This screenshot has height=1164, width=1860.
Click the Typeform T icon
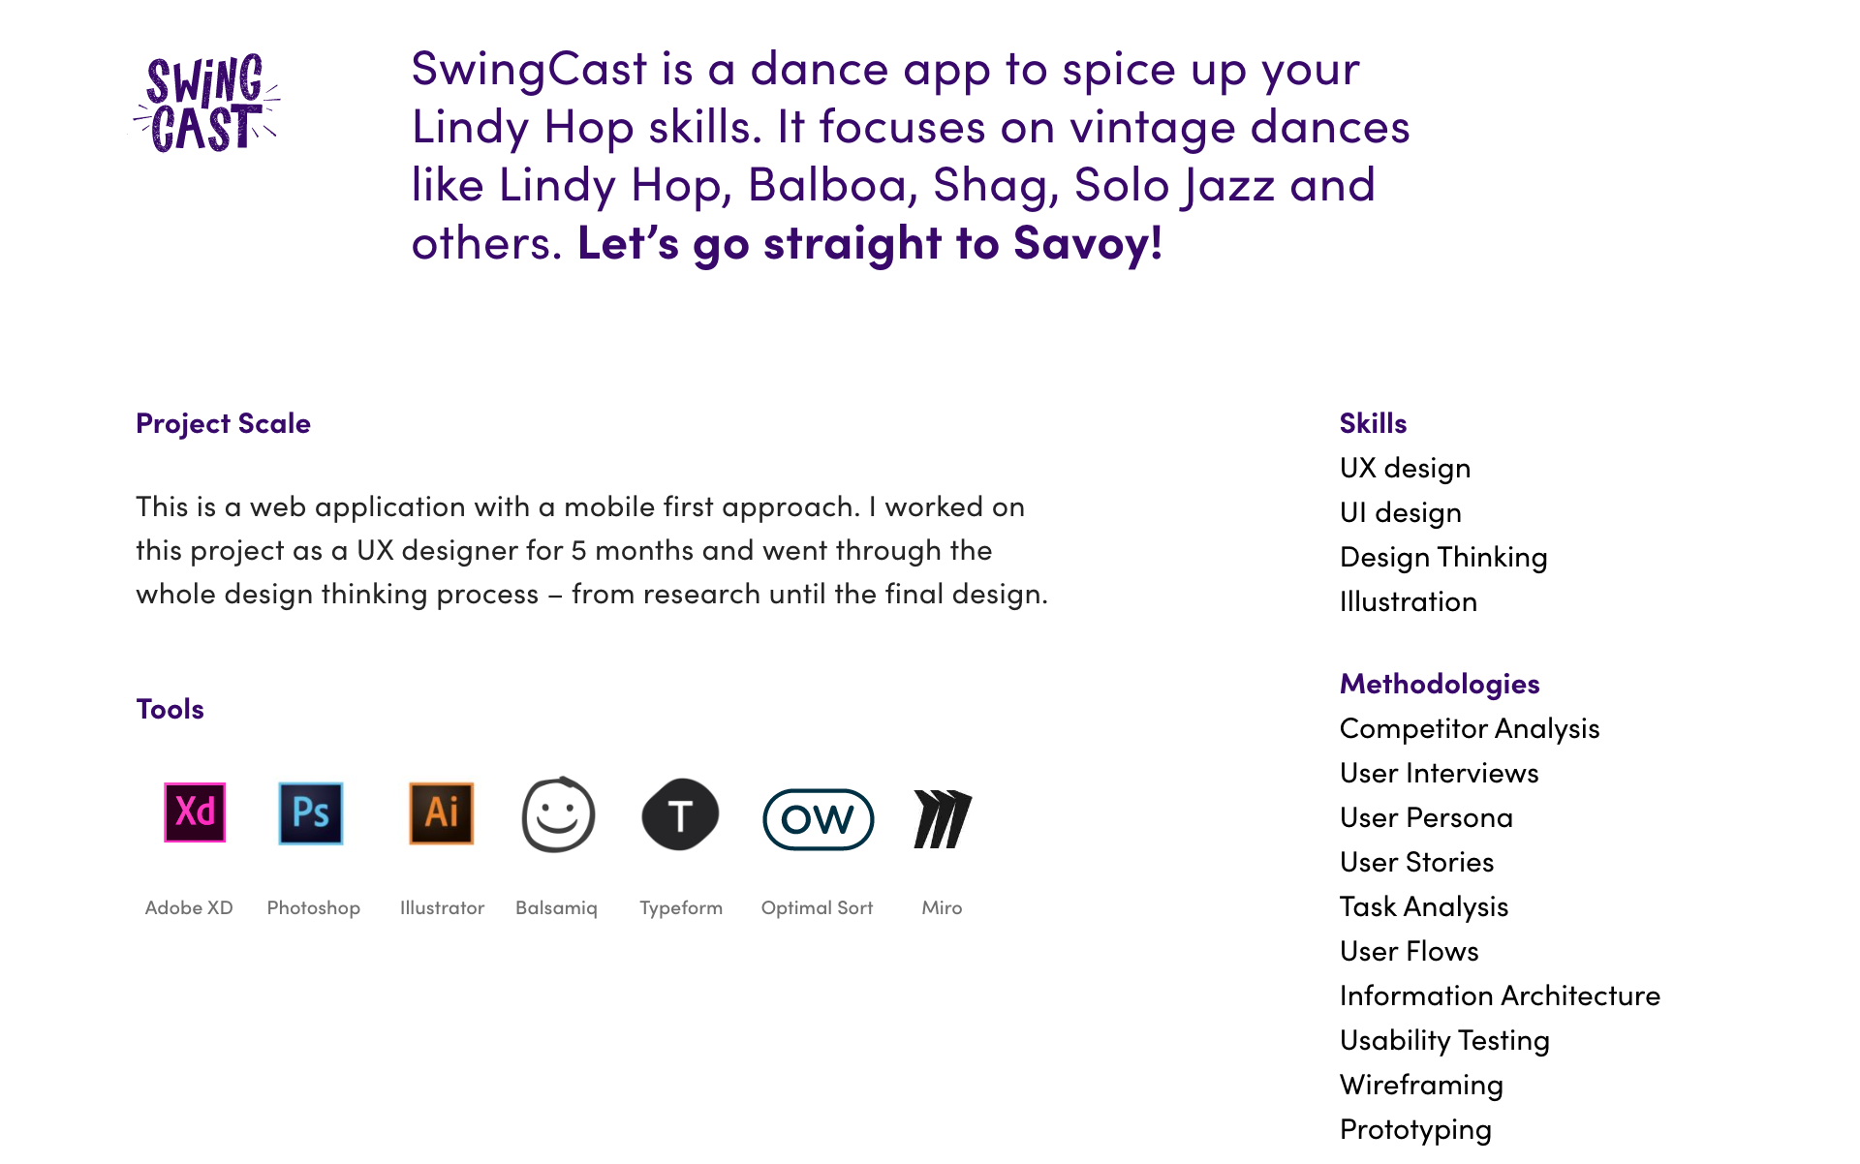(x=680, y=815)
